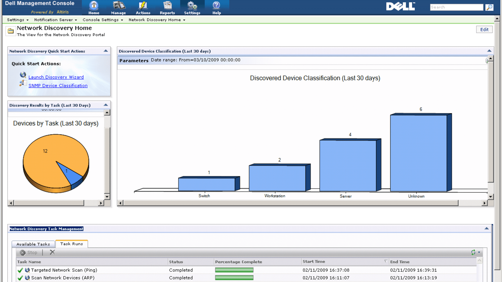Click green checkmark of Targeted Network Scan row
Image resolution: width=502 pixels, height=282 pixels.
(x=20, y=270)
